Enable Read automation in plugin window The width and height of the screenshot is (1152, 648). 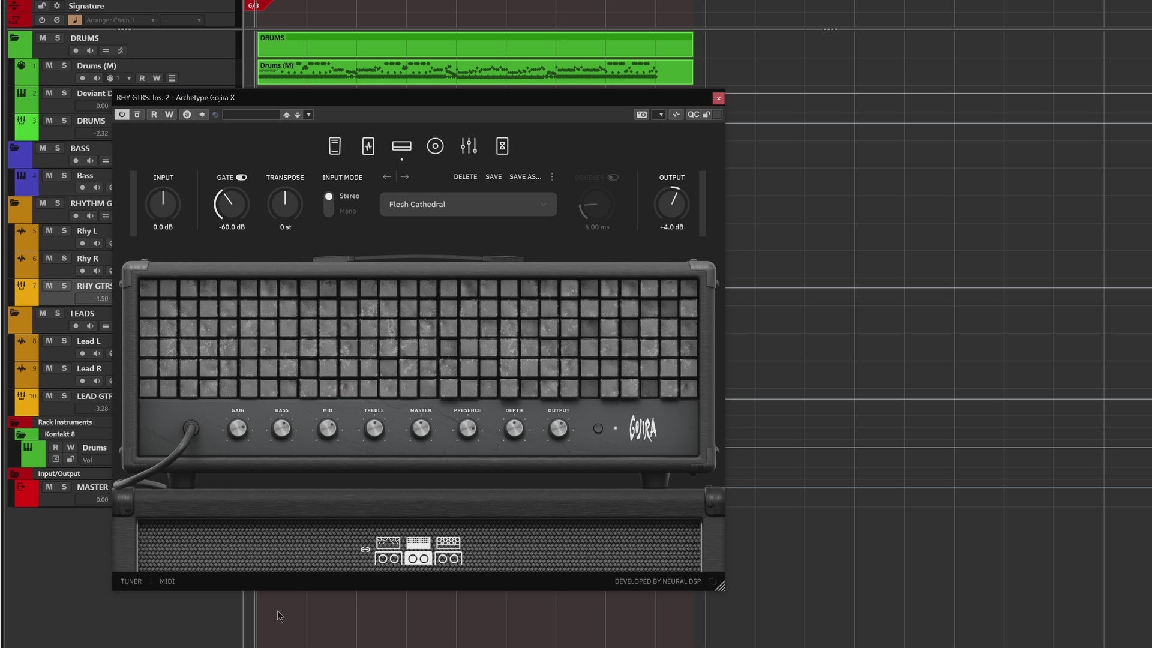click(154, 115)
